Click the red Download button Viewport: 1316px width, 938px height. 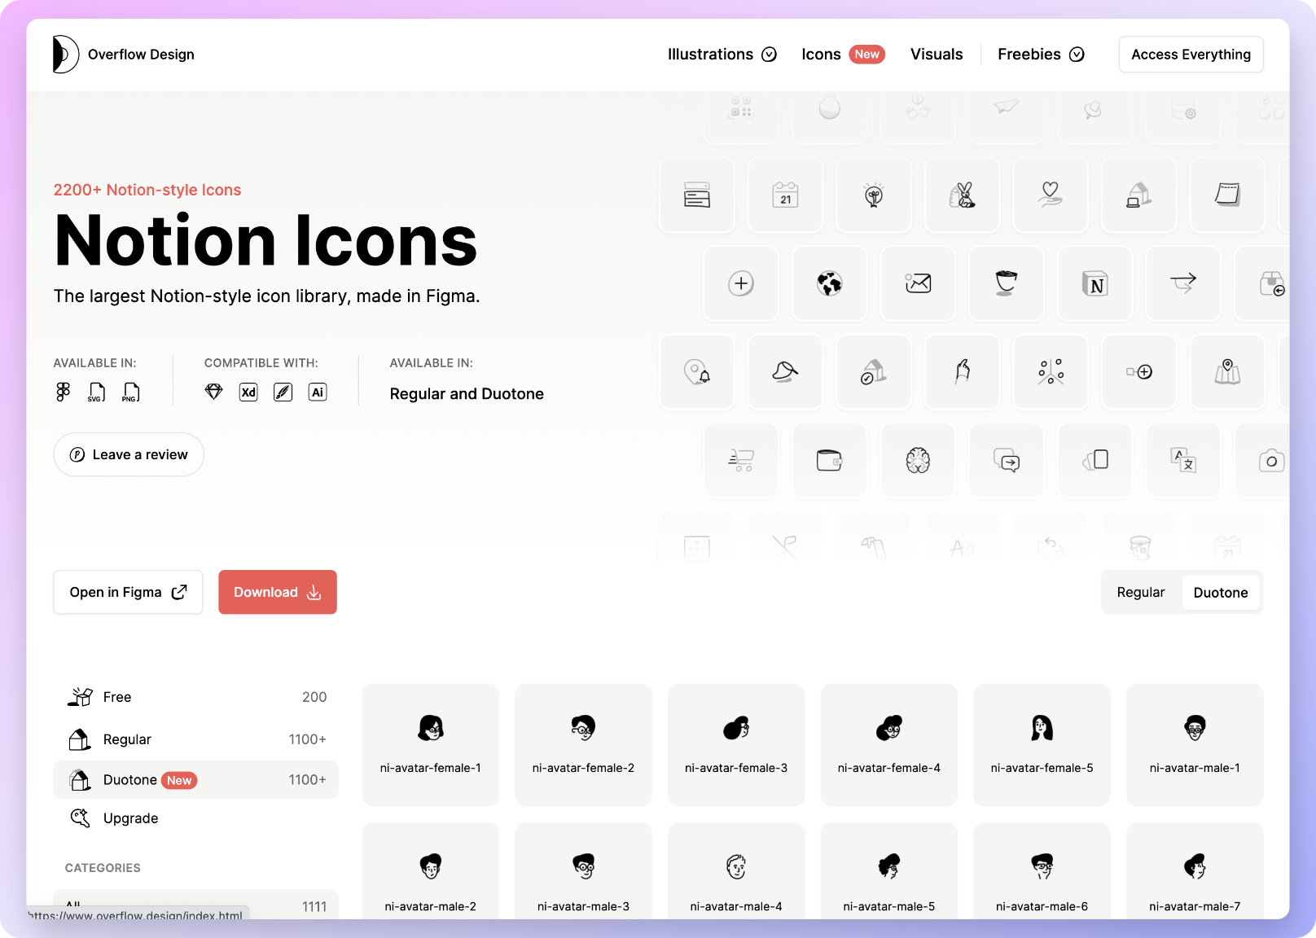click(278, 592)
